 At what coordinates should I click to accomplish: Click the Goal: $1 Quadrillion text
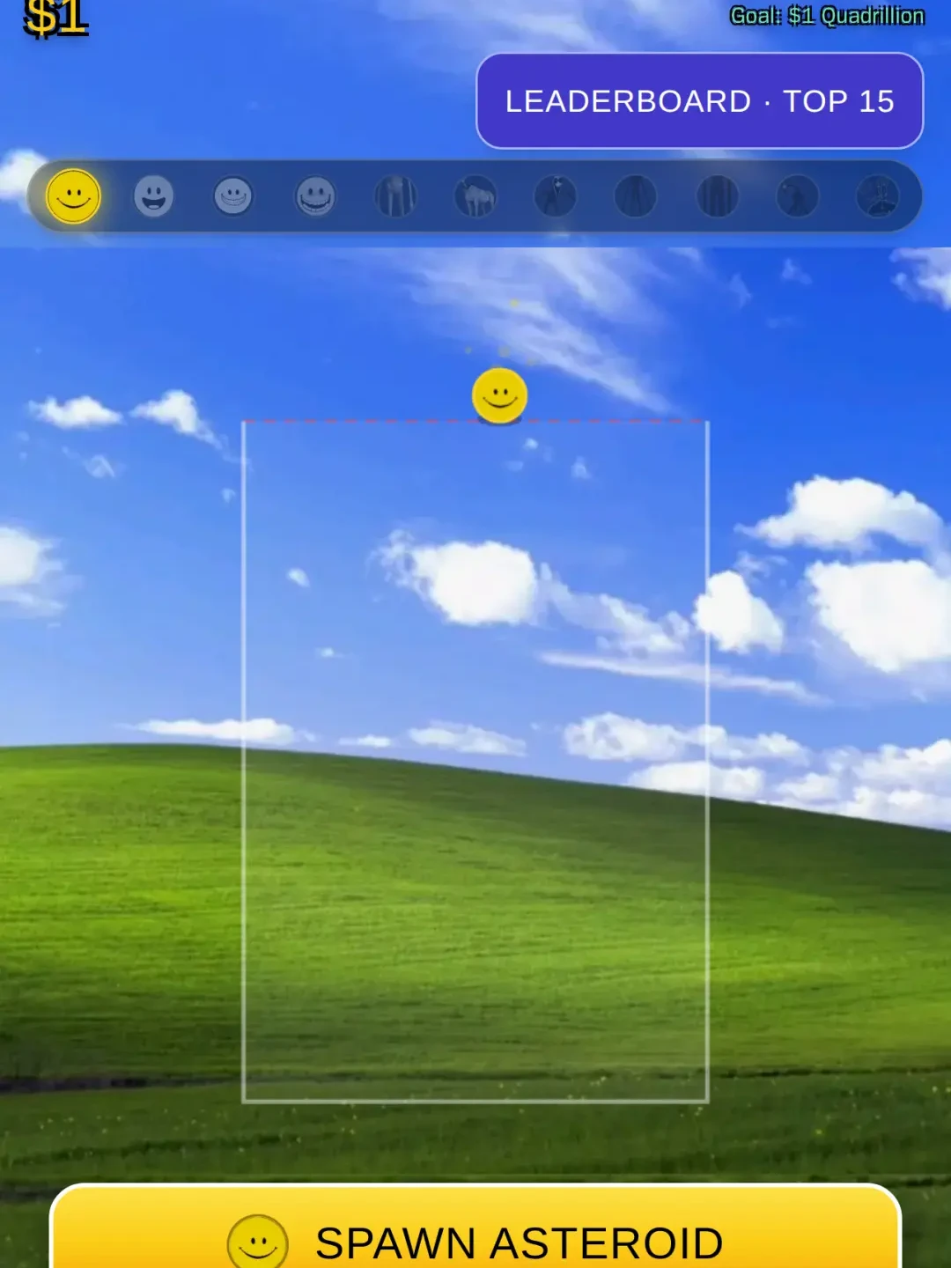point(828,16)
